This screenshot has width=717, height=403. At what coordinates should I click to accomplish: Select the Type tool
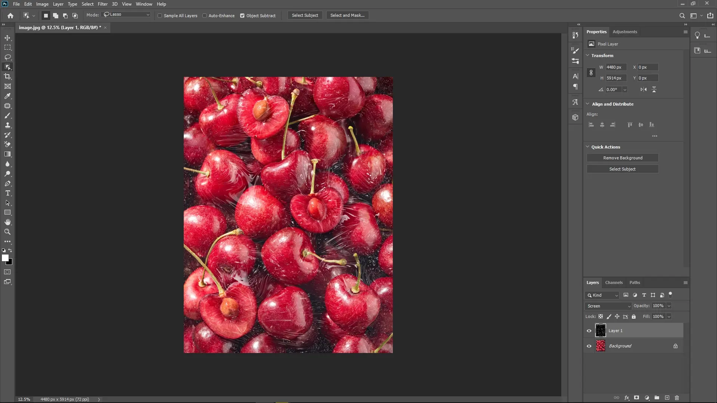point(7,193)
